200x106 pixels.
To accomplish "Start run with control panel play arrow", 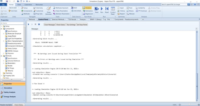I will coord(29,24).
